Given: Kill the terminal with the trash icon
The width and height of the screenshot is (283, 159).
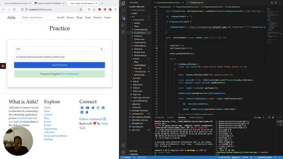Looking at the screenshot, I should click(x=273, y=117).
